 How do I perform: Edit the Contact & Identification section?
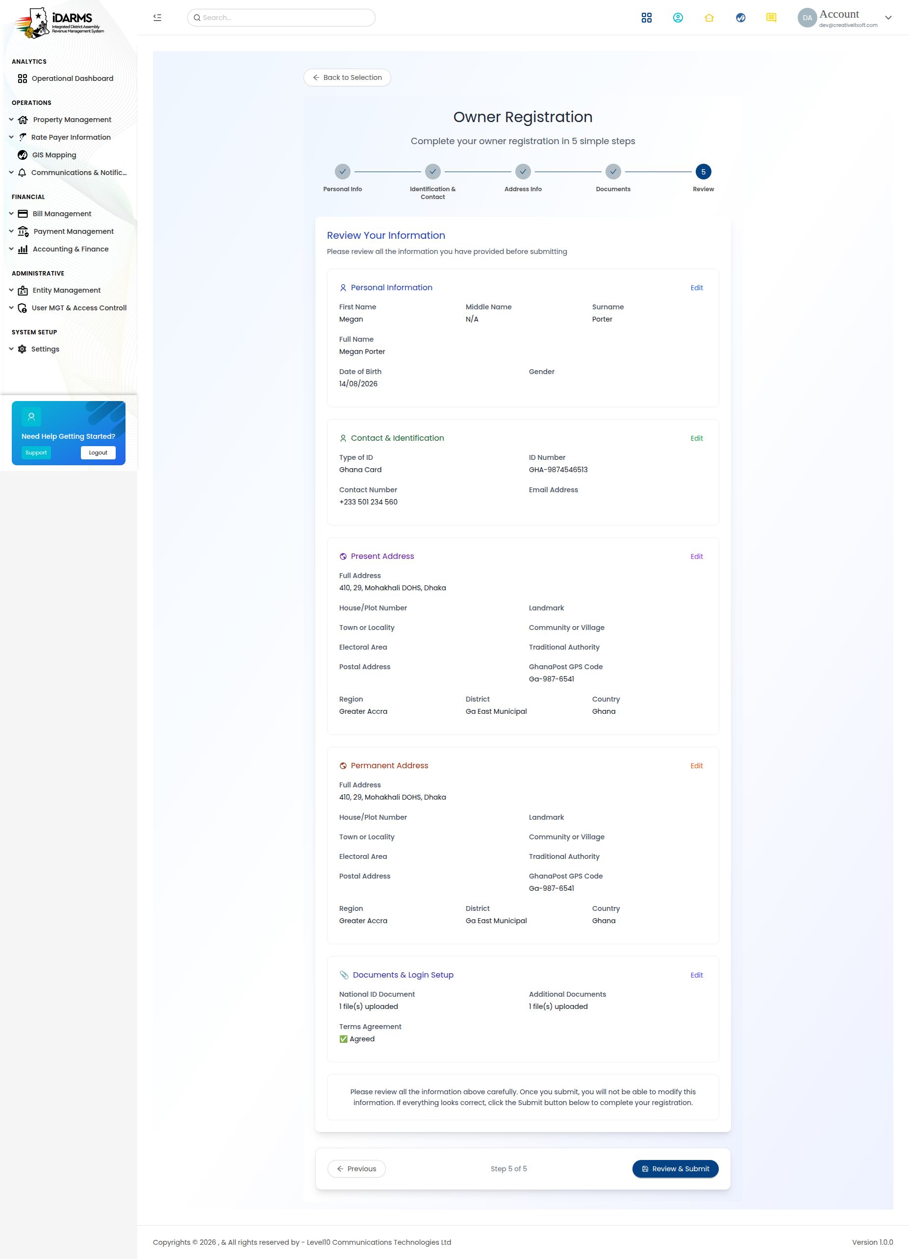696,438
